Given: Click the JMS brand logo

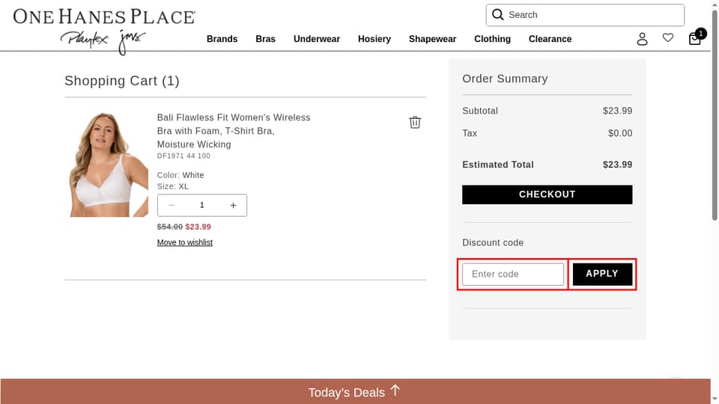Looking at the screenshot, I should point(131,41).
